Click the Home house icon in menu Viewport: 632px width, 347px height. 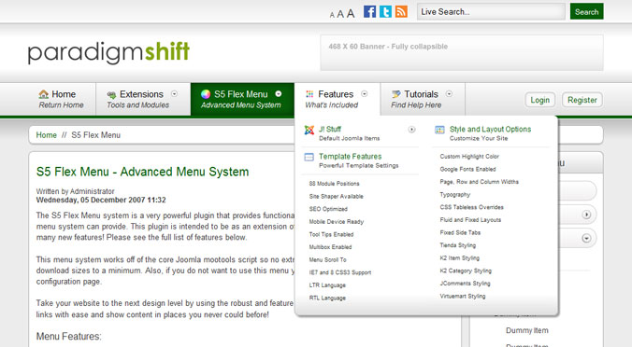pos(44,94)
